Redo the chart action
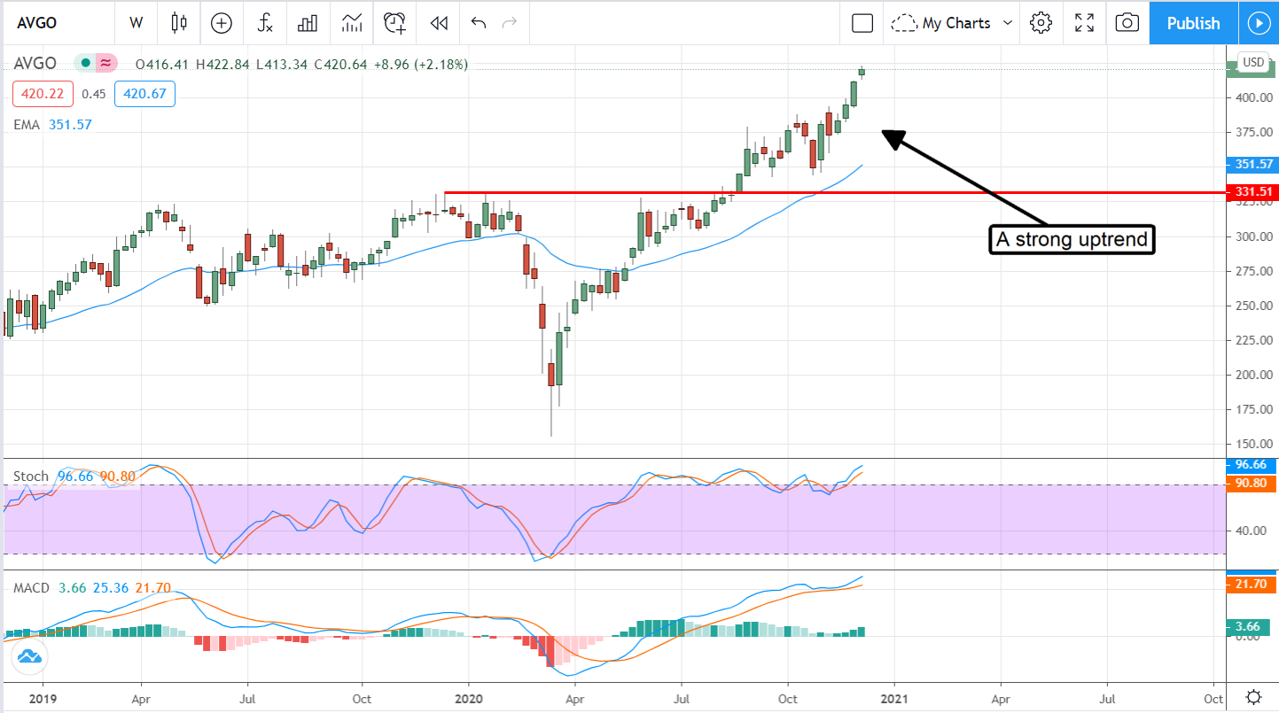 (509, 23)
